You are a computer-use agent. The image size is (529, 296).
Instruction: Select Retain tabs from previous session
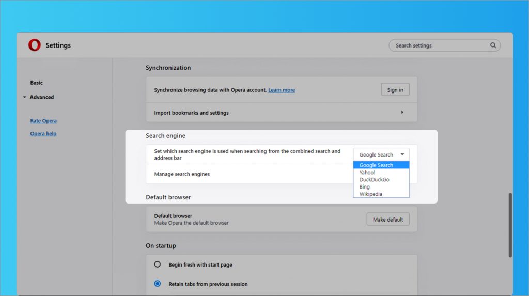tap(157, 284)
